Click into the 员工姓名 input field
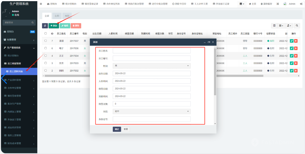The width and height of the screenshot is (305, 154). click(152, 51)
